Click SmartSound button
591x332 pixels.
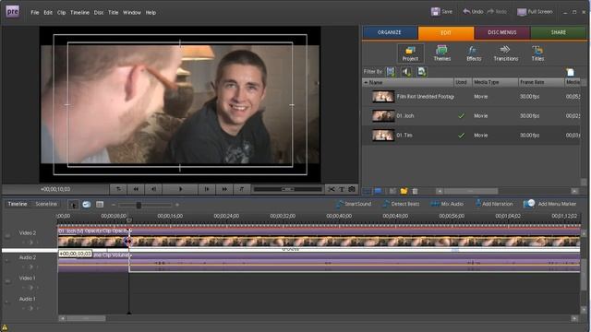(353, 204)
